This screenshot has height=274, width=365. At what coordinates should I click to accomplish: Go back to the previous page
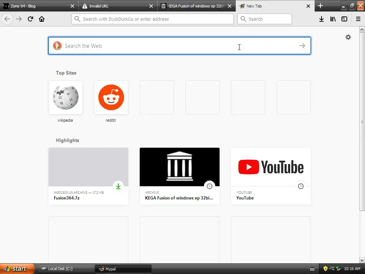pyautogui.click(x=7, y=19)
